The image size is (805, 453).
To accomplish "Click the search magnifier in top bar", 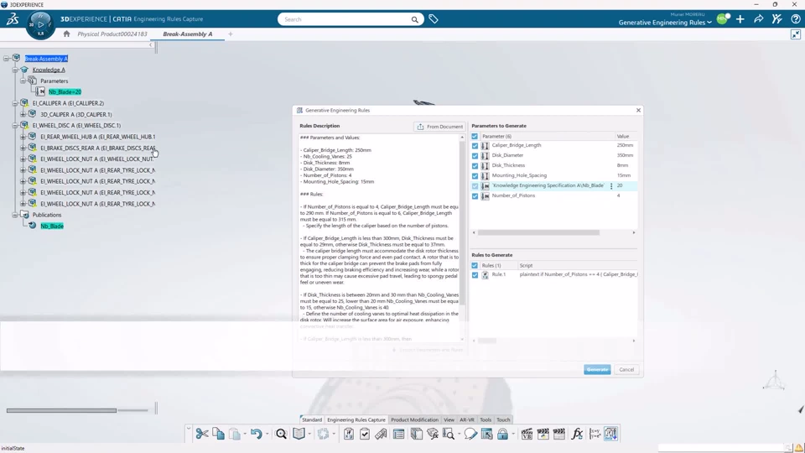I will 414,19.
